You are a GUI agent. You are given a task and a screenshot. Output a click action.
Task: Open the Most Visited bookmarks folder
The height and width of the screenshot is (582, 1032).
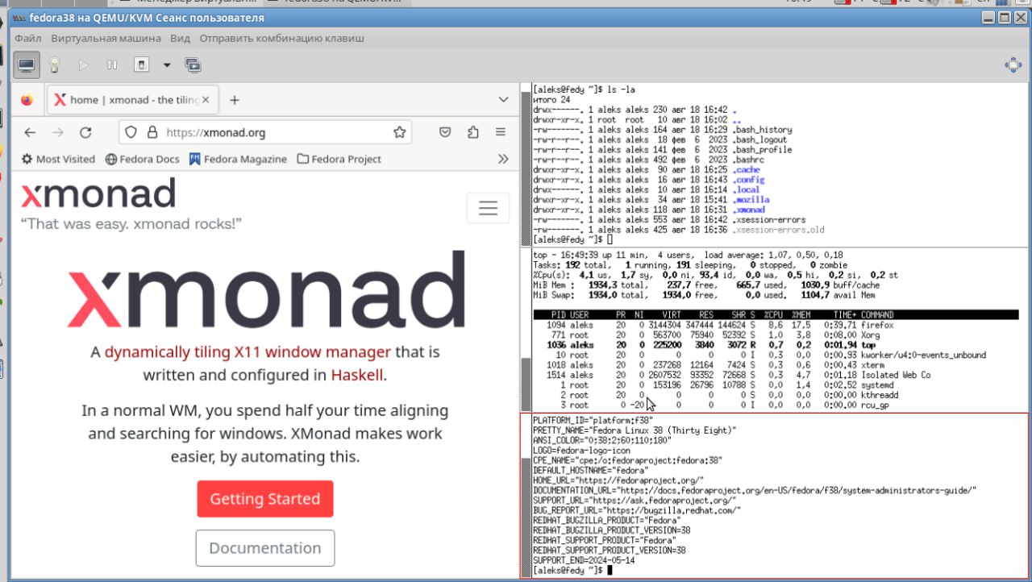click(58, 159)
